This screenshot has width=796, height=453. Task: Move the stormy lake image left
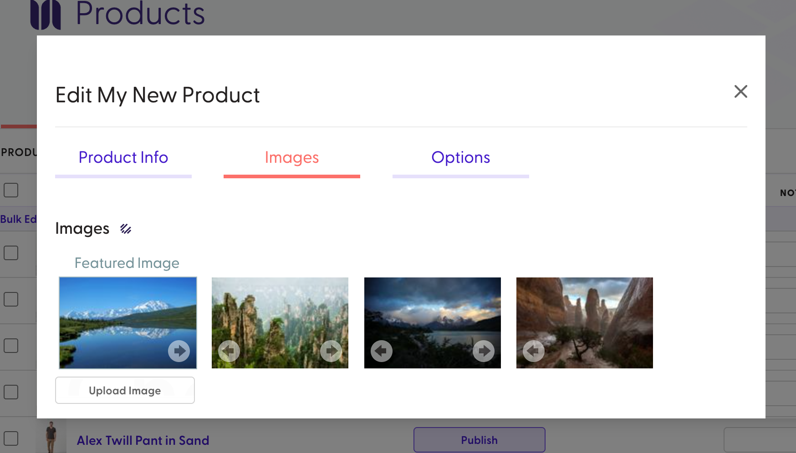(382, 351)
